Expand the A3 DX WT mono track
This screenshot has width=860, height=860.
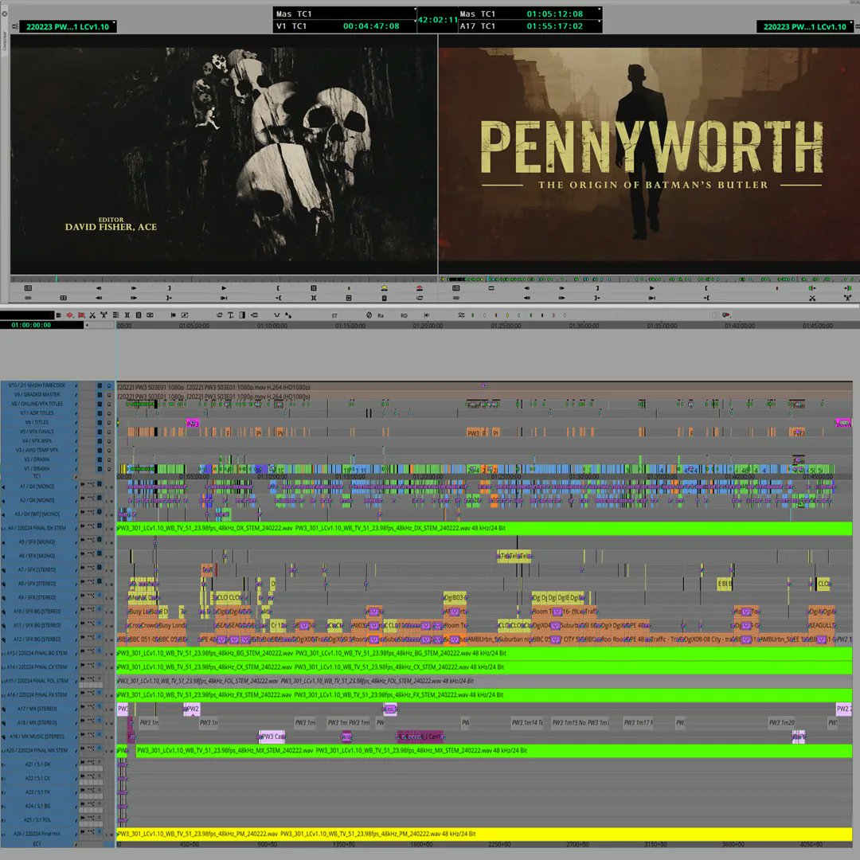pos(5,514)
